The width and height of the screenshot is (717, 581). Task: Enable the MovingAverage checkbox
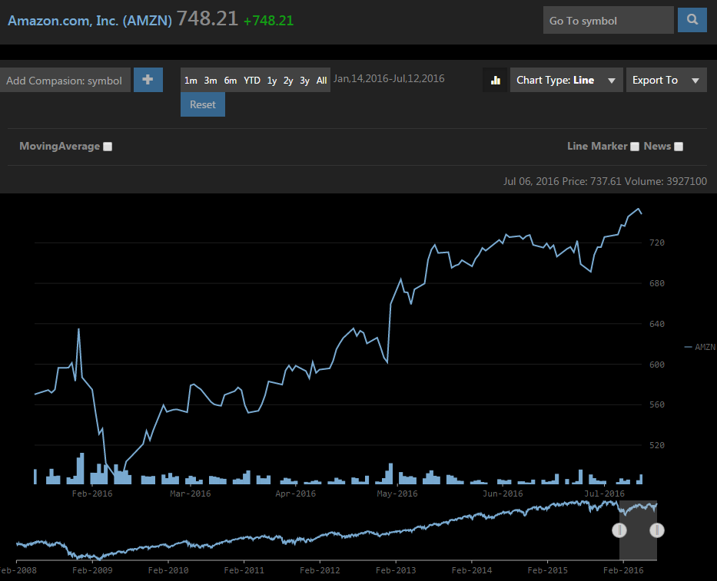pyautogui.click(x=108, y=146)
